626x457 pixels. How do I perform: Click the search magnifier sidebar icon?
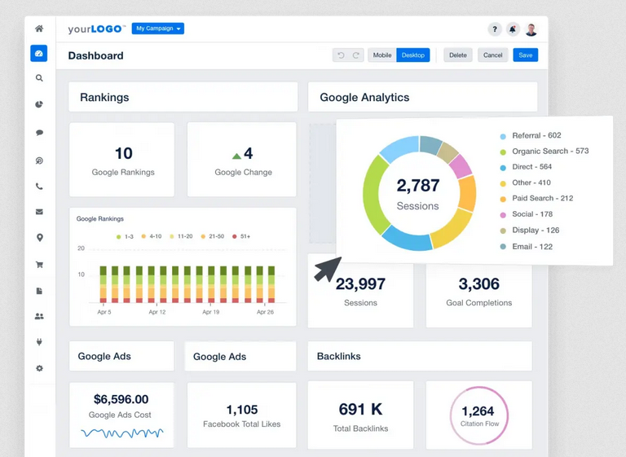pyautogui.click(x=39, y=78)
